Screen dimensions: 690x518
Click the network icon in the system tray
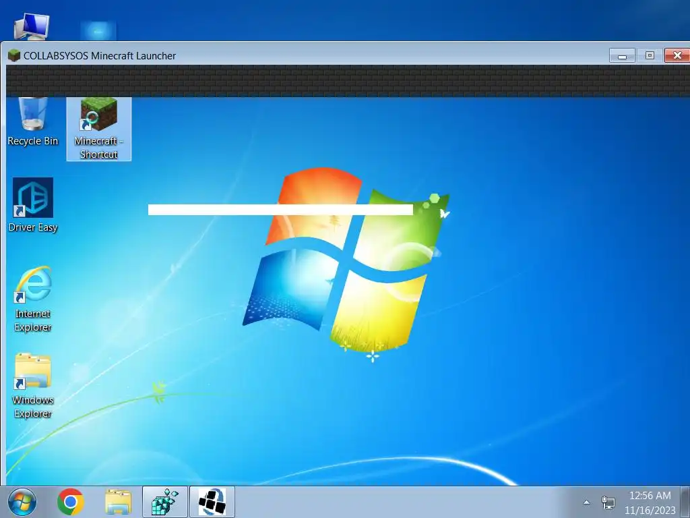608,502
